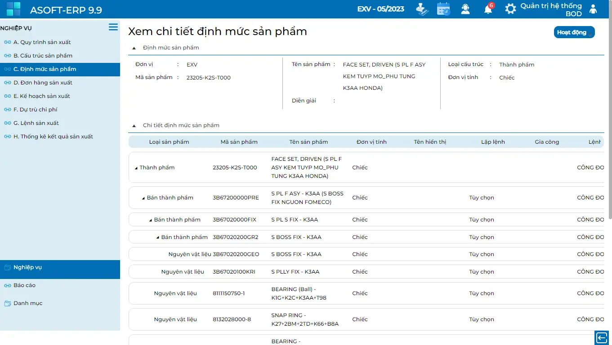
Task: Collapse the Chi tiết định mức sản phẩm section
Action: coord(134,126)
